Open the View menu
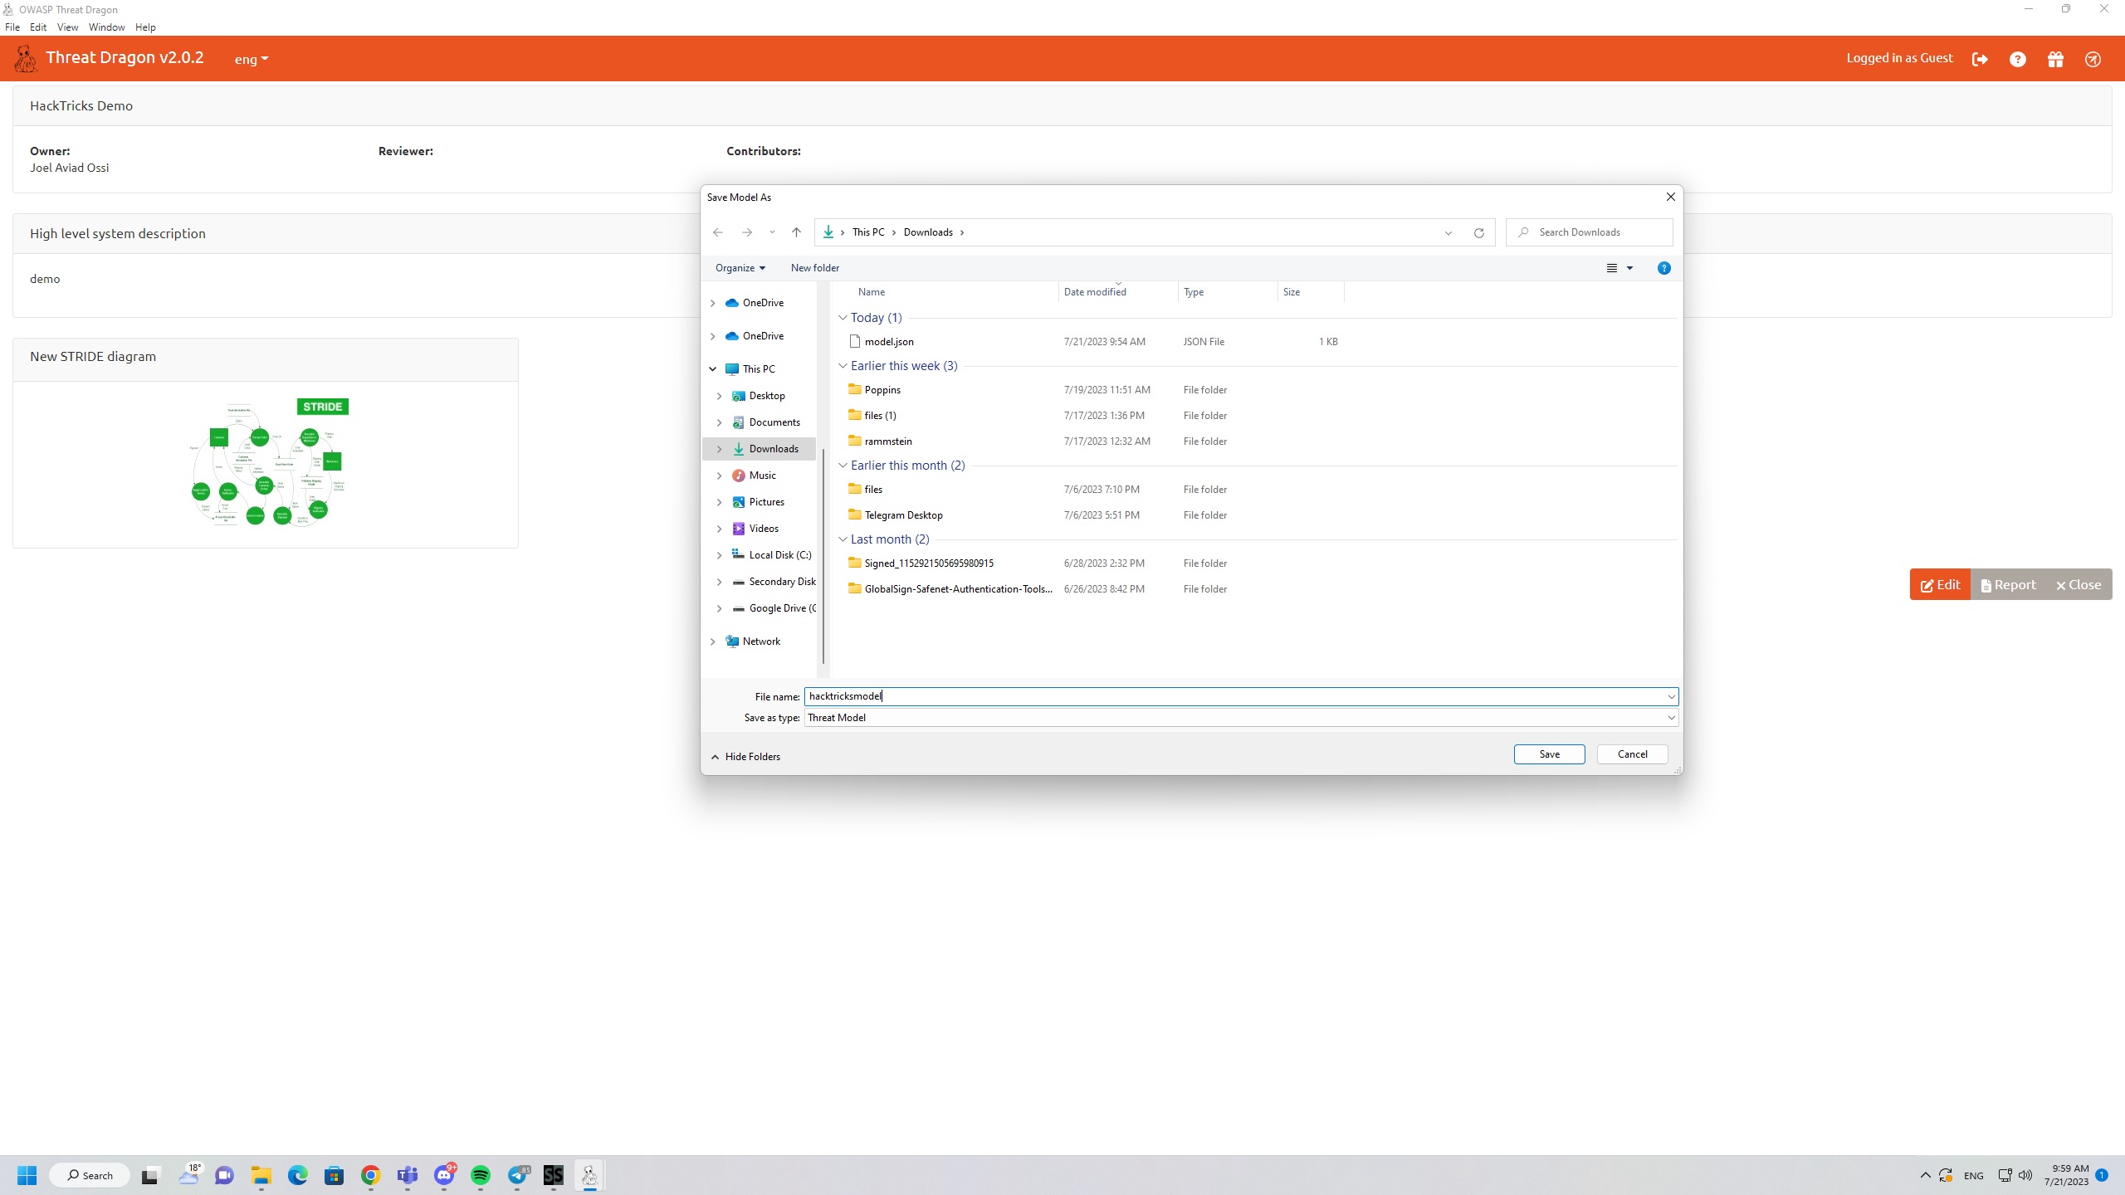The height and width of the screenshot is (1195, 2125). point(67,27)
